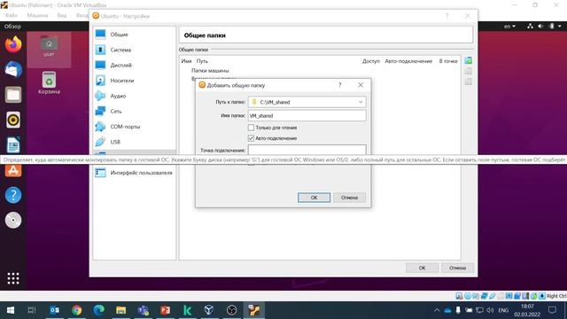The image size is (567, 319).
Task: Select the Носители settings category
Action: [134, 81]
